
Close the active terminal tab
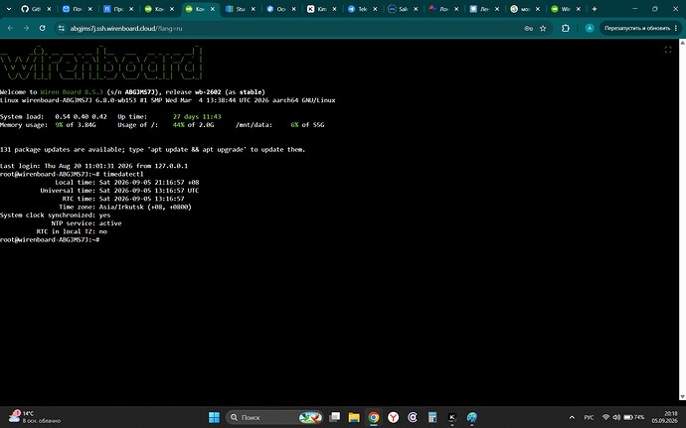212,9
